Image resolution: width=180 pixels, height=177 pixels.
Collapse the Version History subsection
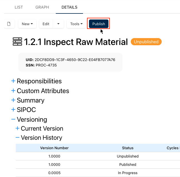pos(17,137)
